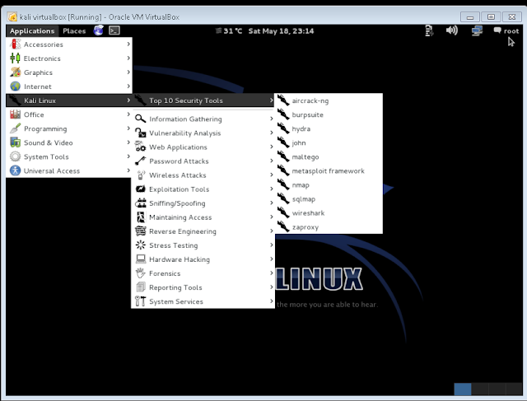Open the root user menu
527x401 pixels.
pyautogui.click(x=506, y=31)
